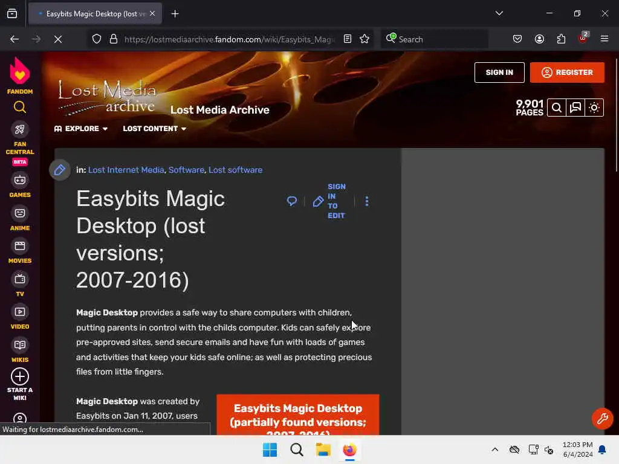Select the Easybits Magic Desktop browser tab
Screen dimensions: 619x464
point(95,14)
